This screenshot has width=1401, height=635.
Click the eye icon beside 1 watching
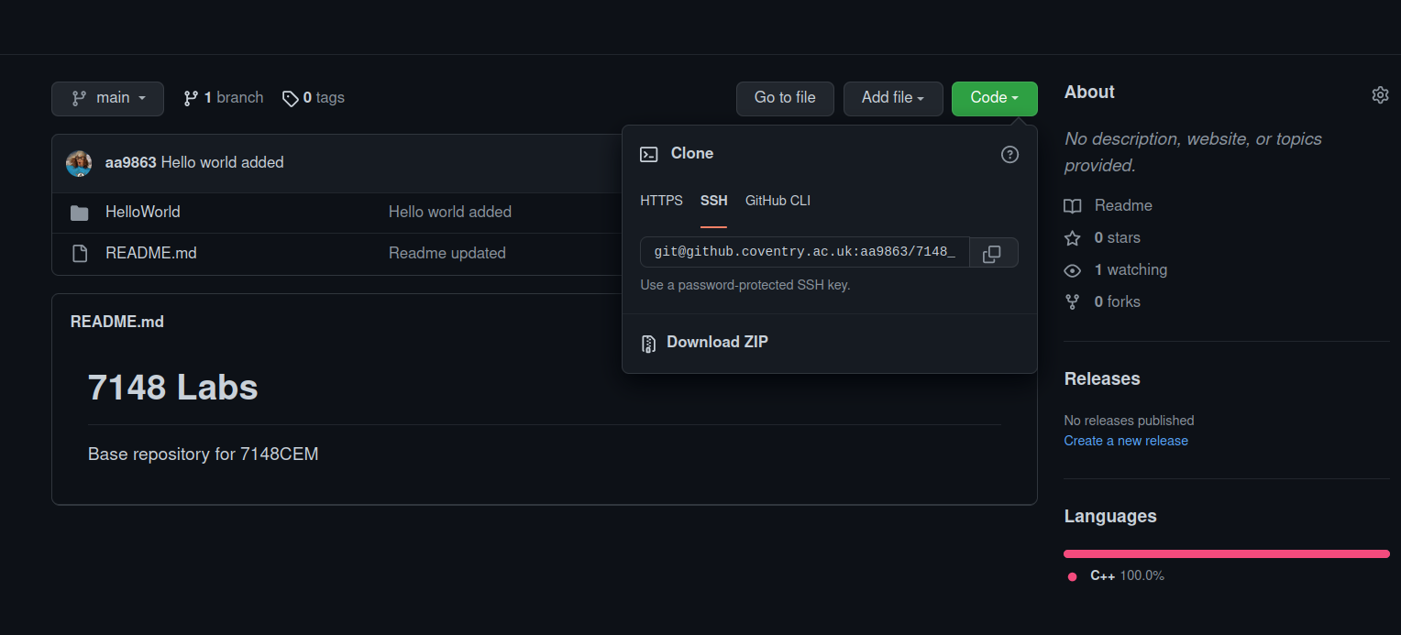pyautogui.click(x=1072, y=269)
